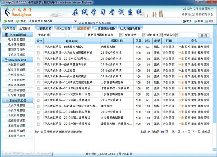The height and width of the screenshot is (157, 217).
Task: Click the 主页 home icon
Action: (x=184, y=21)
